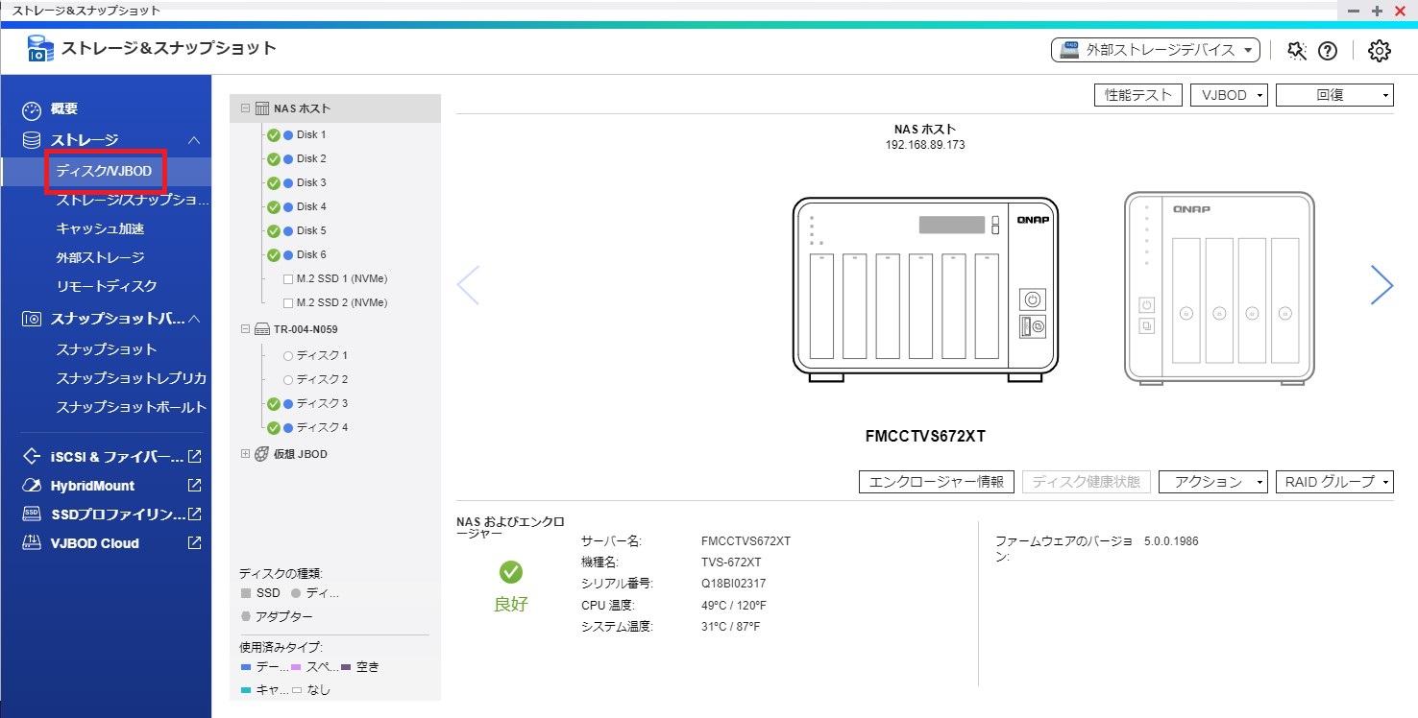Click the VJBOD Cloud icon
Viewport: 1418px width, 718px height.
coord(32,543)
